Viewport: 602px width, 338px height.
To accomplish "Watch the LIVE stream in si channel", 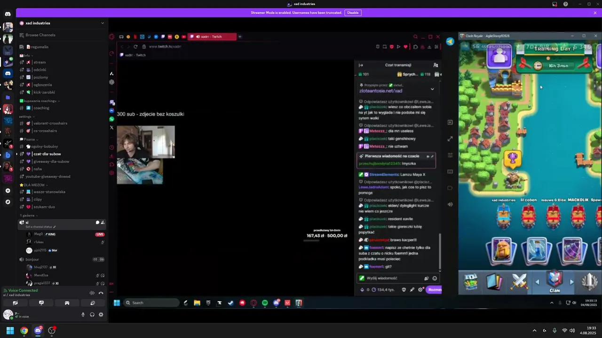I will 100,234.
